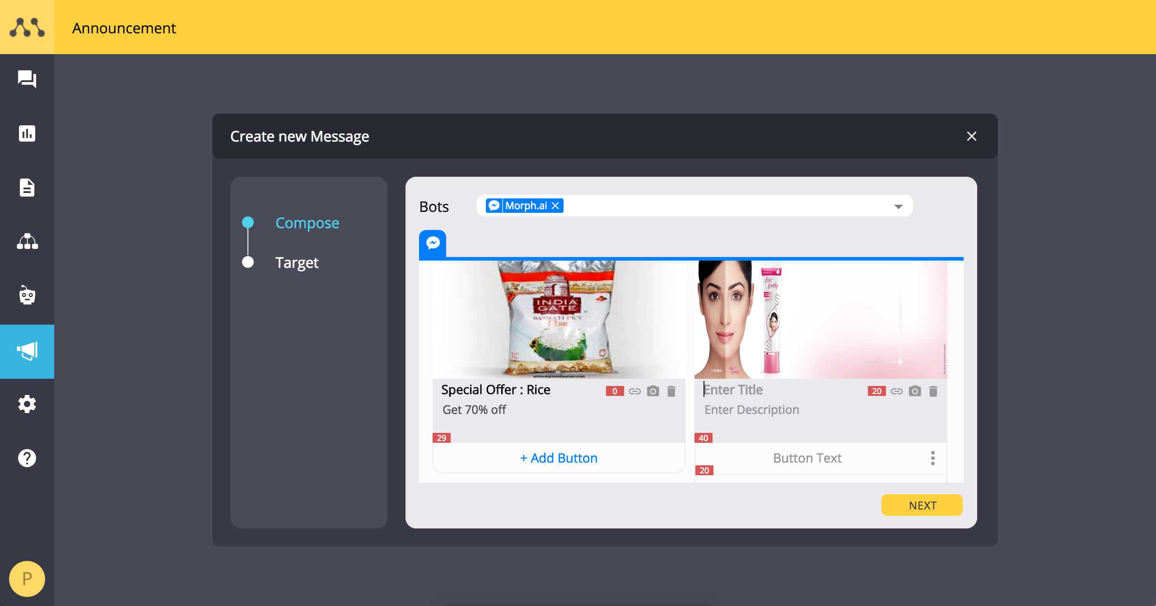Switch to the Target step
The height and width of the screenshot is (606, 1156).
[297, 262]
